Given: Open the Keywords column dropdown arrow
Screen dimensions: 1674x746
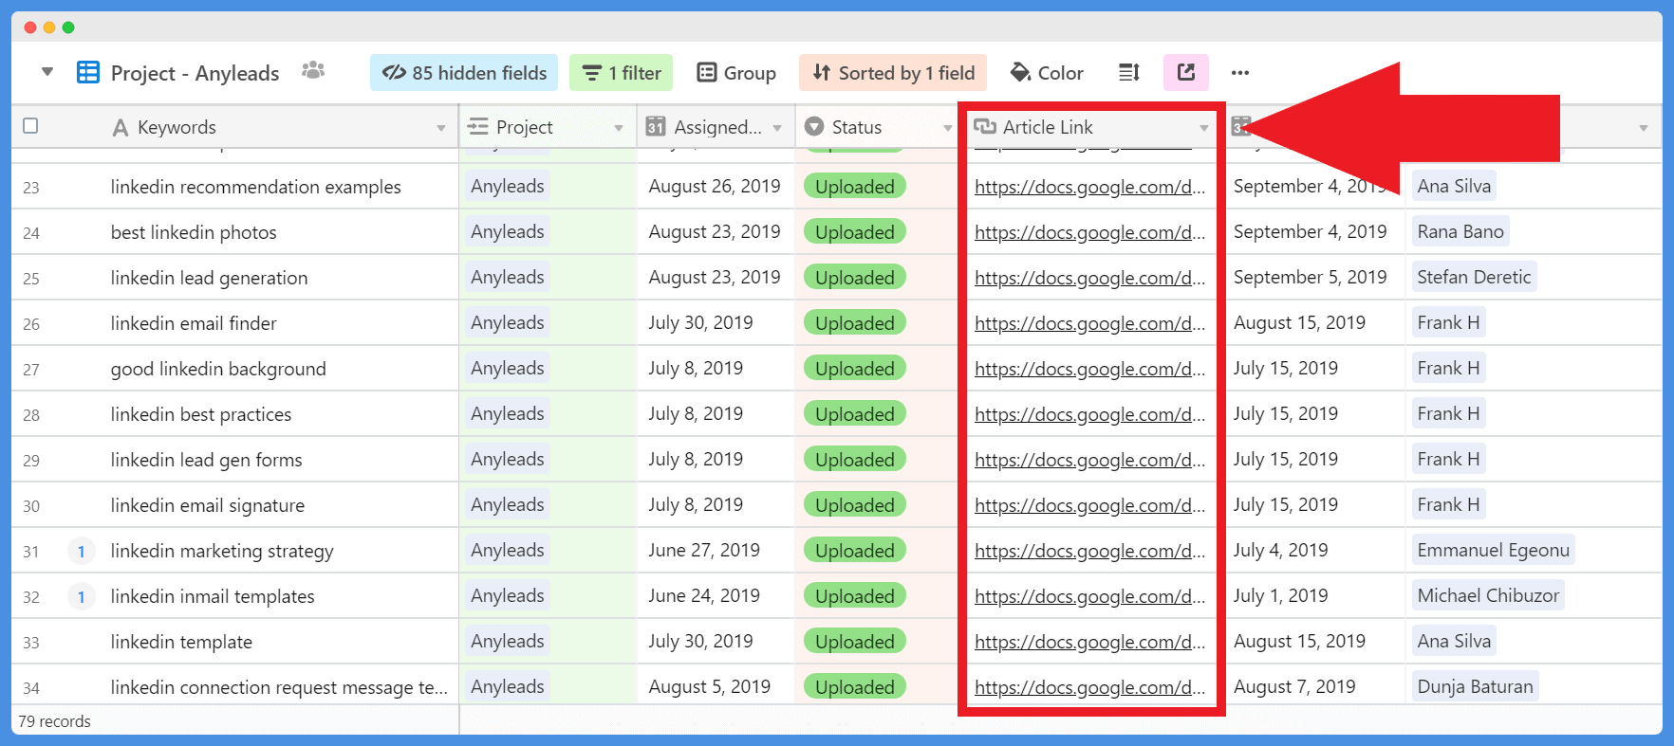Looking at the screenshot, I should pos(441,128).
